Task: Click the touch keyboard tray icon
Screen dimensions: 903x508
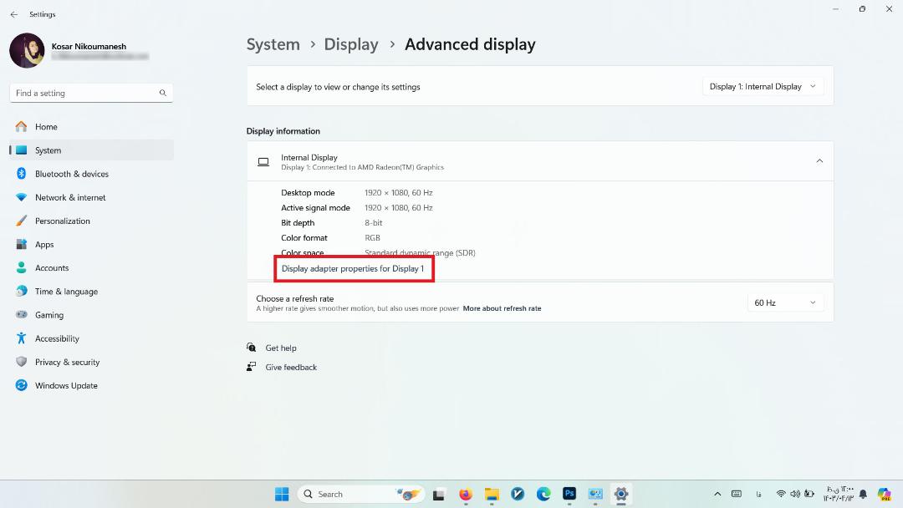Action: pyautogui.click(x=736, y=494)
